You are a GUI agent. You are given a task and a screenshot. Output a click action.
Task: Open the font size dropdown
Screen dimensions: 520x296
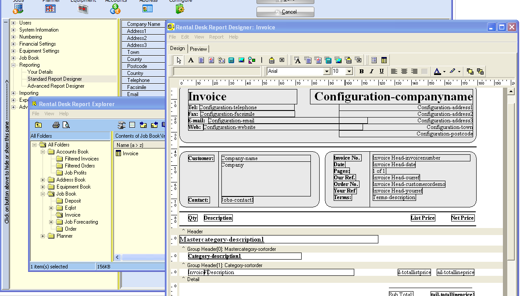pos(349,71)
